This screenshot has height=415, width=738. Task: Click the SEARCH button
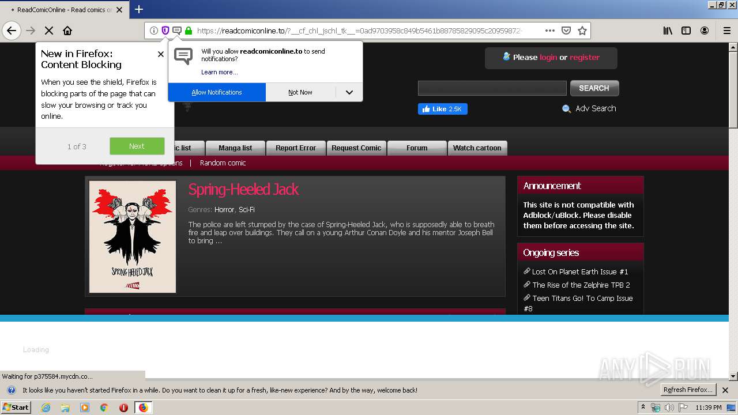pos(594,88)
